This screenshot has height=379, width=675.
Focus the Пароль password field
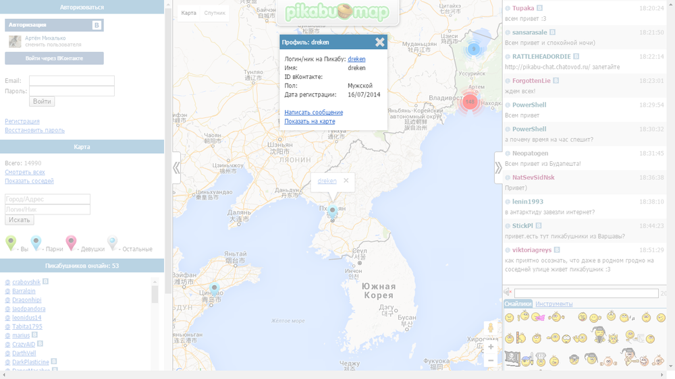pyautogui.click(x=72, y=91)
